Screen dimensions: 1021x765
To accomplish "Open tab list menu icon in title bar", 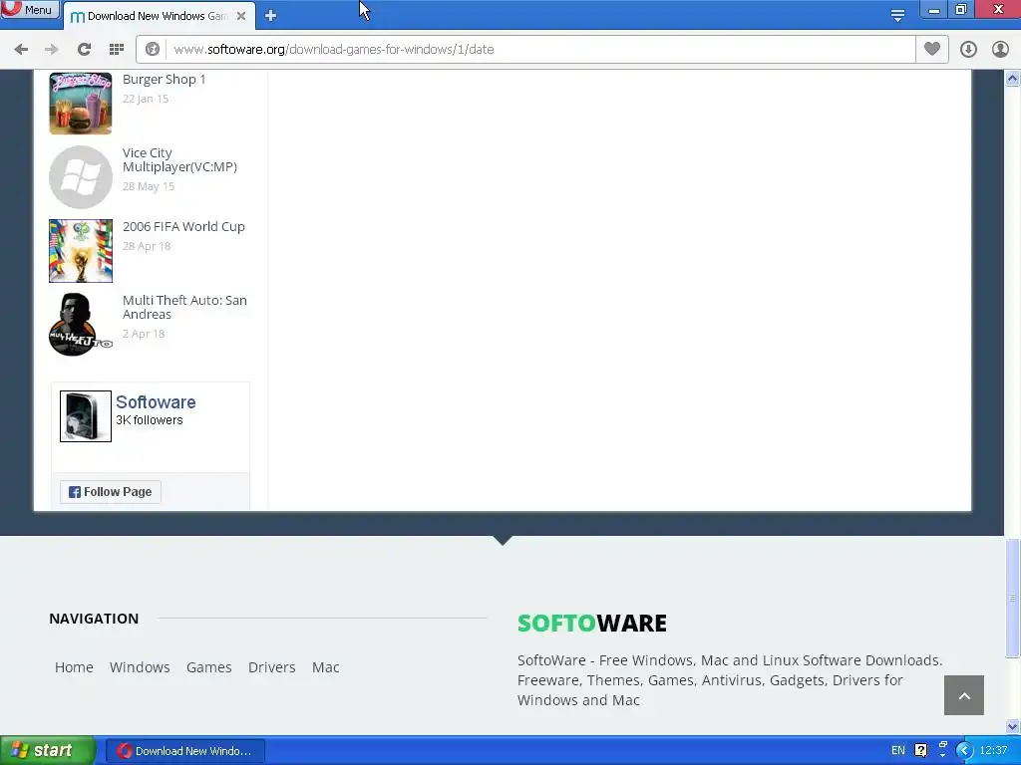I will (897, 16).
